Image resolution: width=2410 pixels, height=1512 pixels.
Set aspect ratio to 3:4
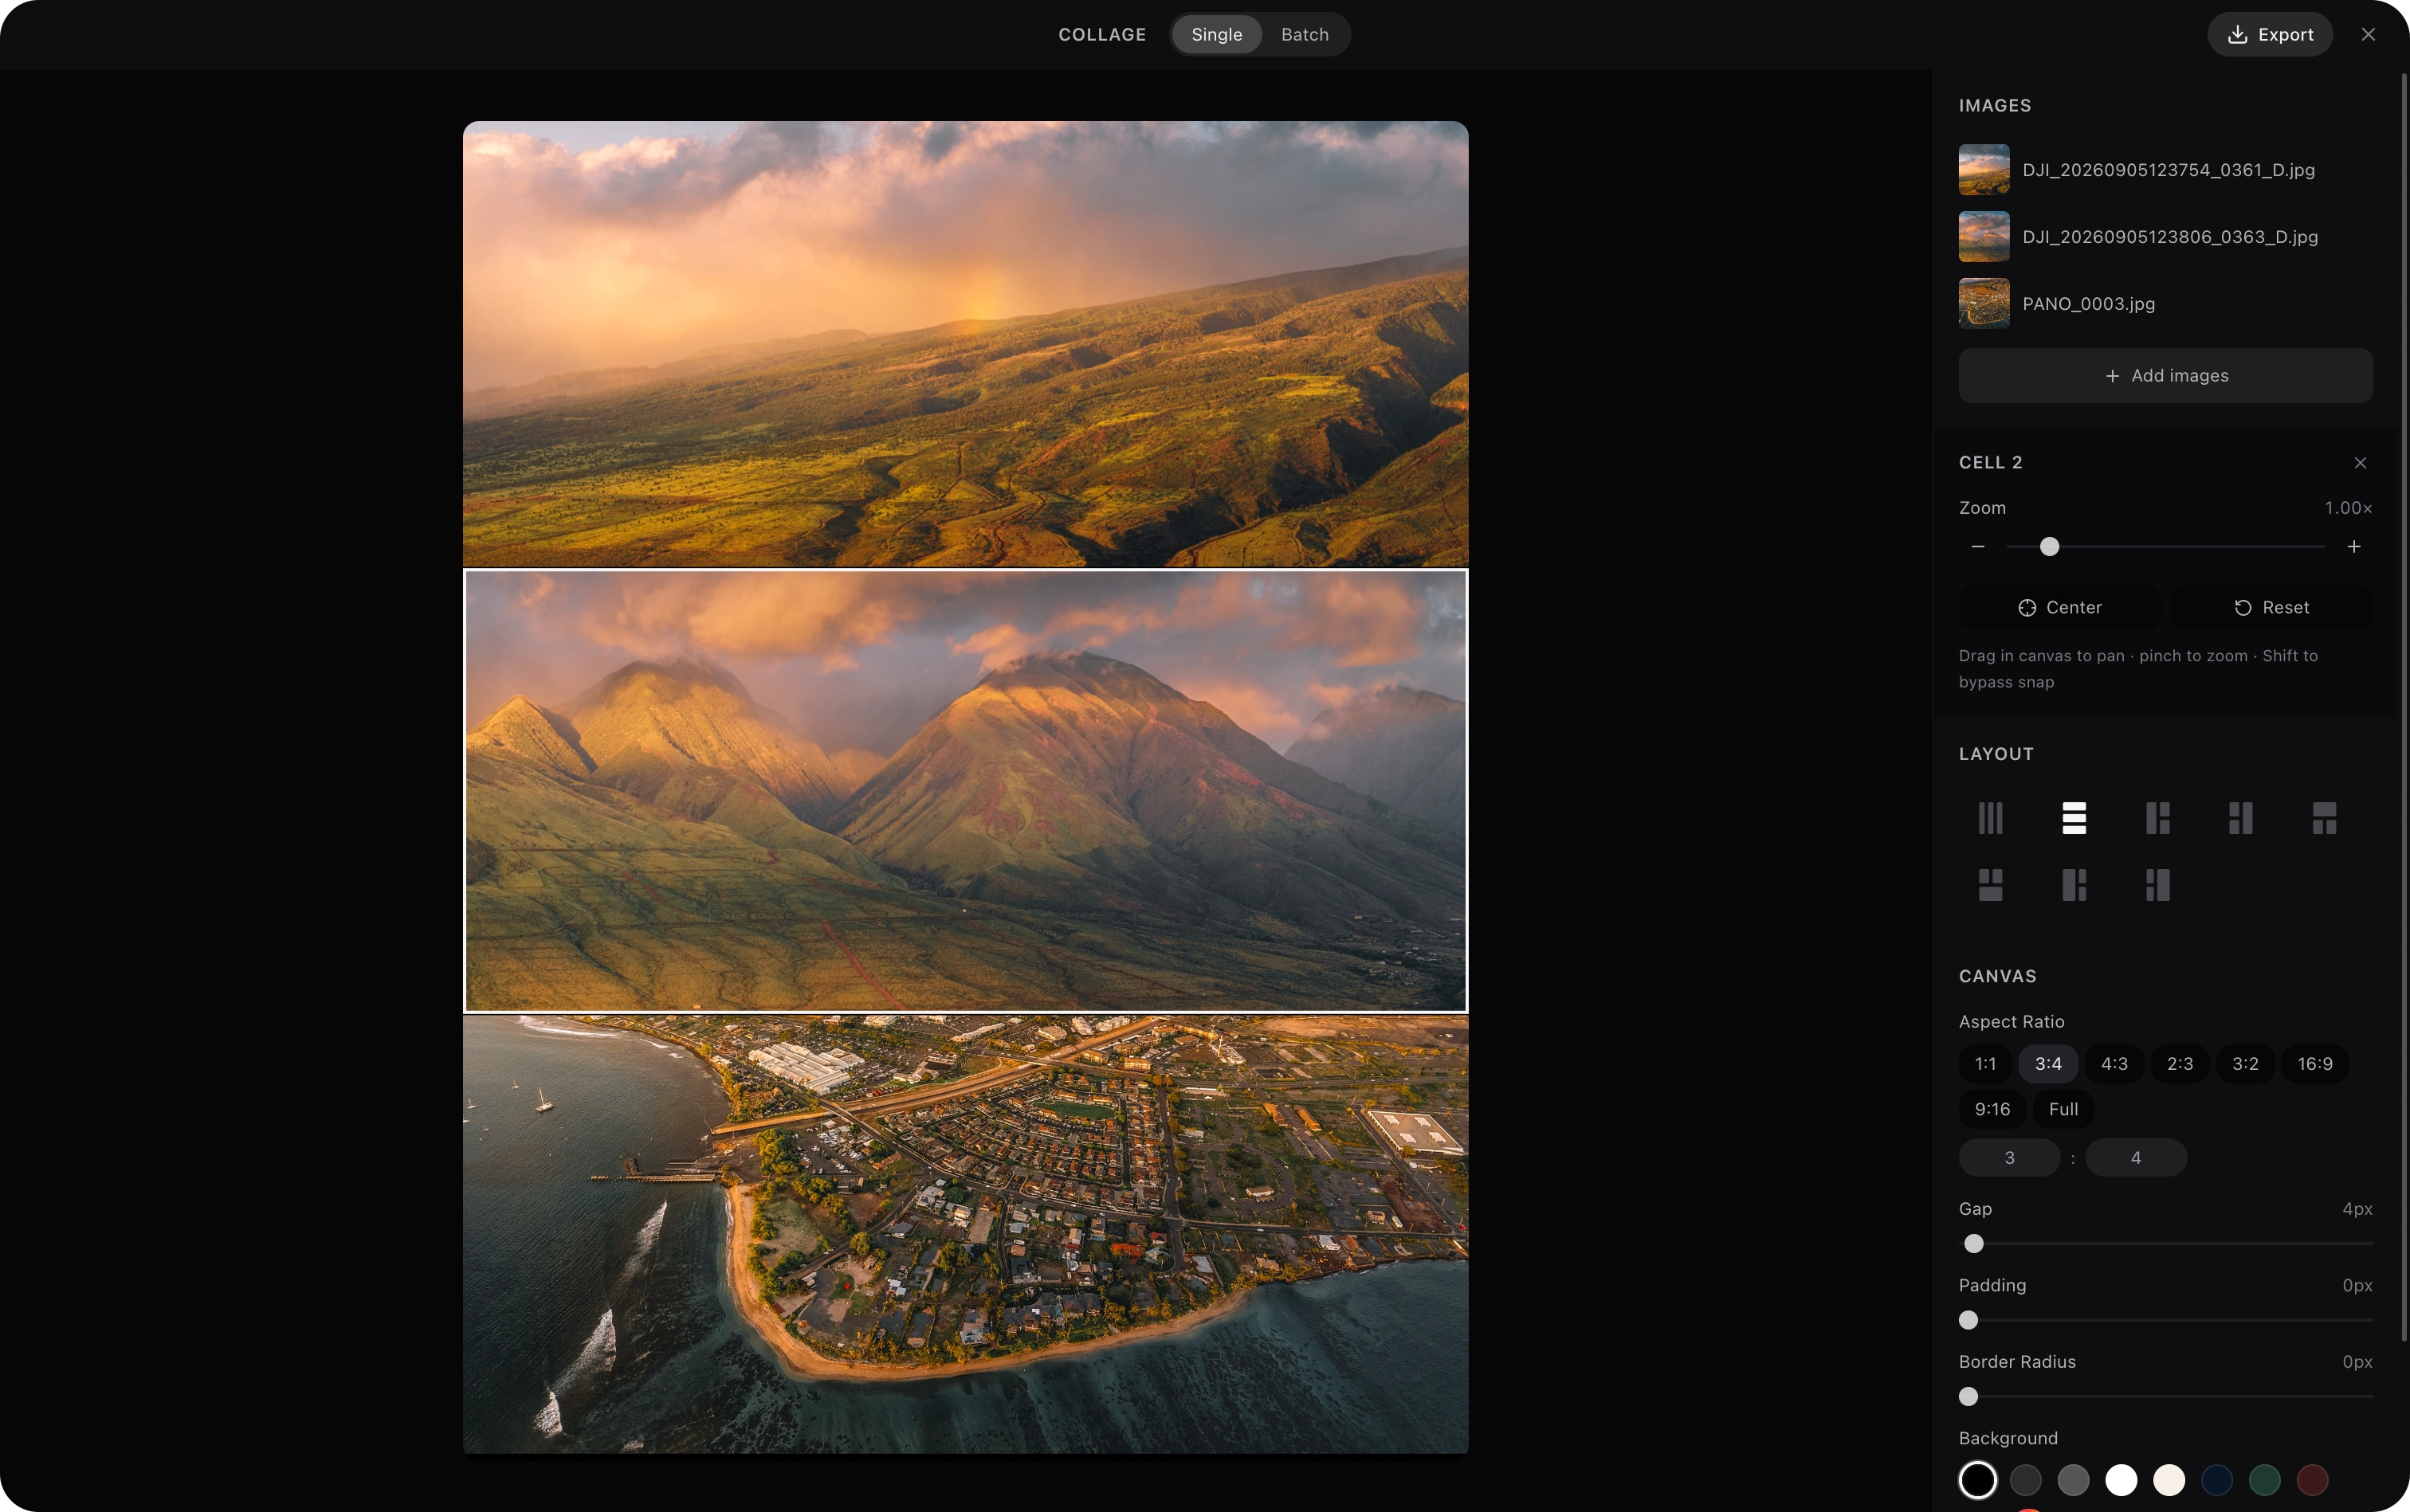coord(2048,1064)
